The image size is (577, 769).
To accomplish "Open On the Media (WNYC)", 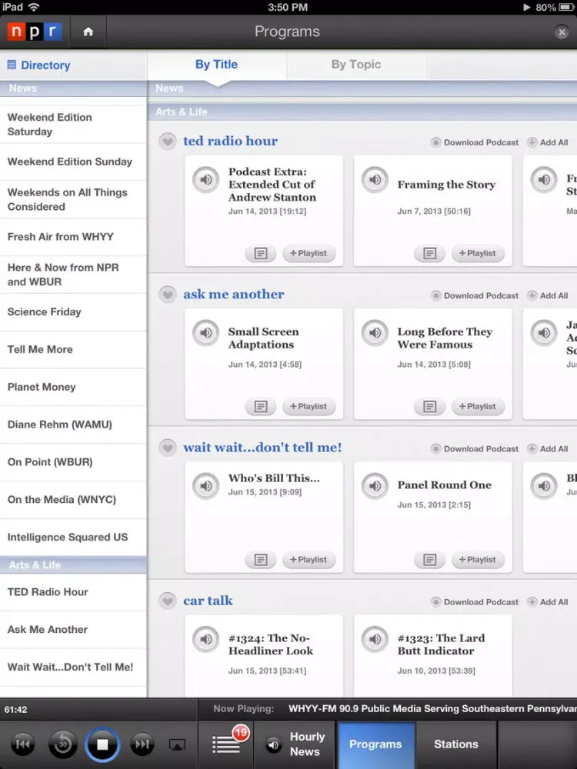I will [x=73, y=500].
